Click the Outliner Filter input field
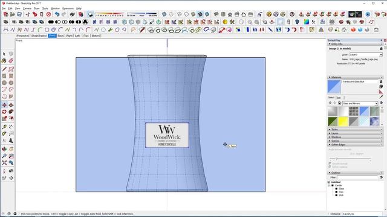The height and width of the screenshot is (217, 387). (358, 177)
